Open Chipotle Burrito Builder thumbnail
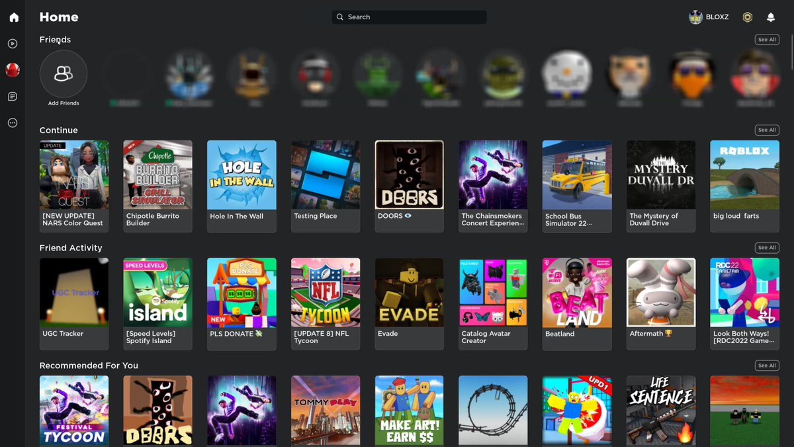The width and height of the screenshot is (794, 447). (157, 175)
